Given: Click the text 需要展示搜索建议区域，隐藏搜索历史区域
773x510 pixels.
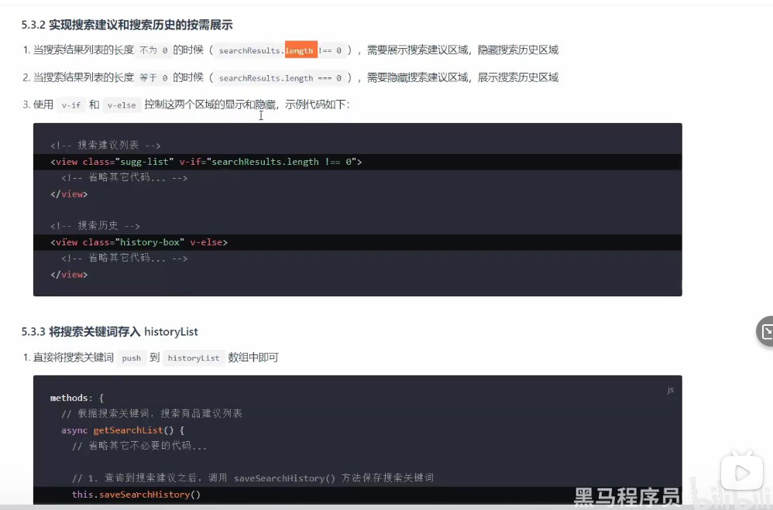Looking at the screenshot, I should [x=462, y=50].
